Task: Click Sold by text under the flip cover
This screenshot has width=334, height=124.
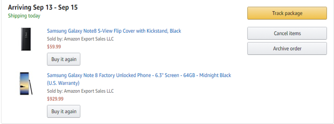Action: tap(80, 39)
